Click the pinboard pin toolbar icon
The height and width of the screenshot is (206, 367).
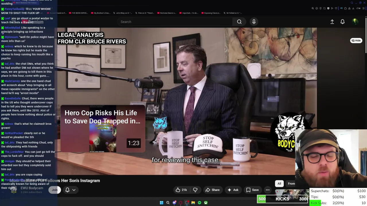click(321, 8)
